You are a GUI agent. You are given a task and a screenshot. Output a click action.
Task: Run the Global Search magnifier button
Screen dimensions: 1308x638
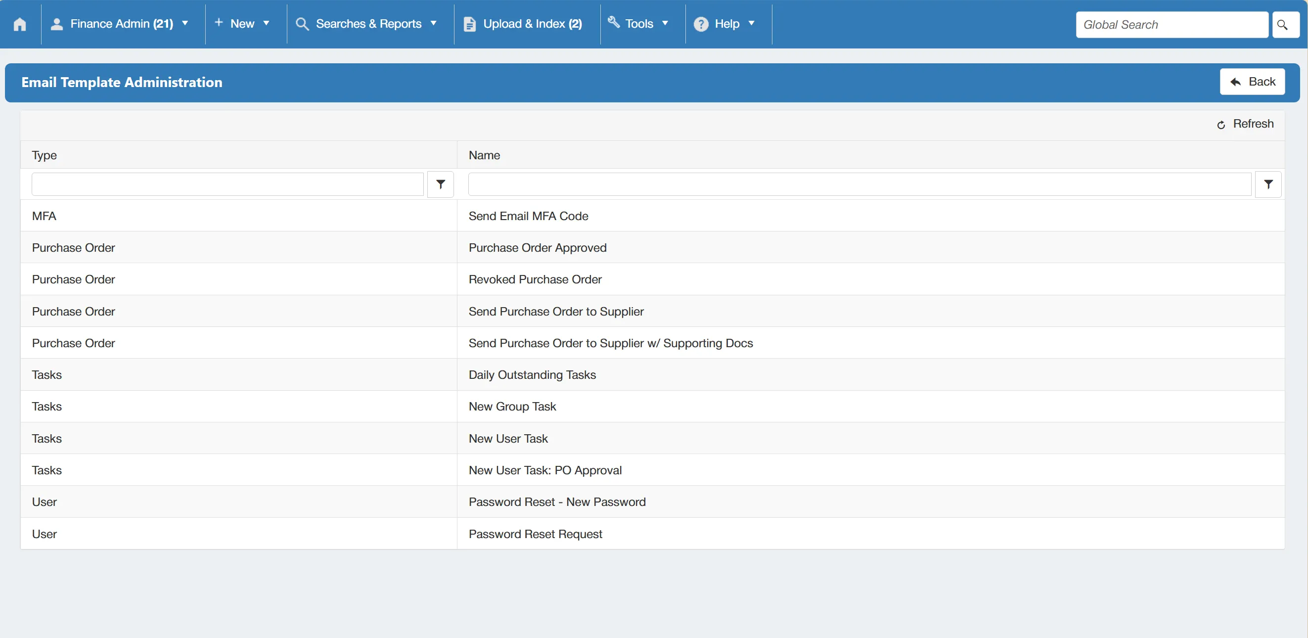pos(1285,24)
